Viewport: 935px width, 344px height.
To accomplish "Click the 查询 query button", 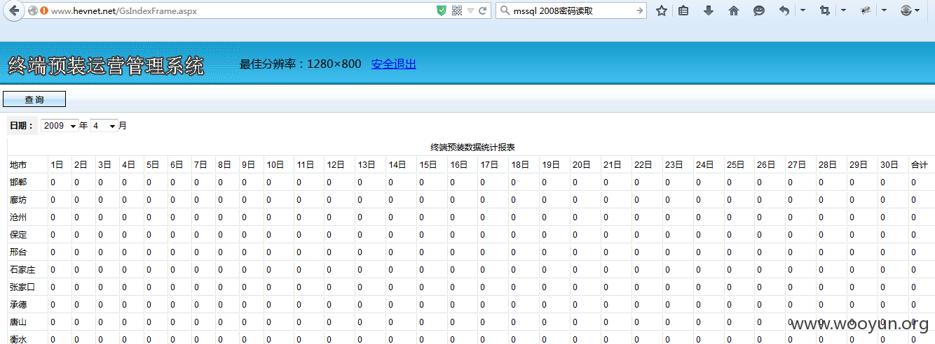I will (x=34, y=99).
